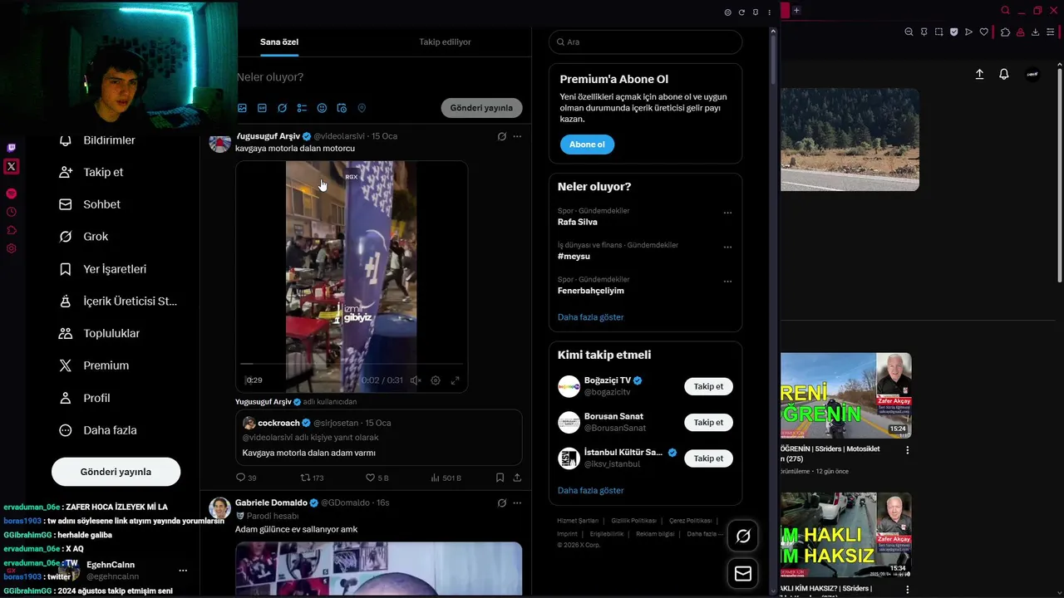Open YouTube notifications bell
1064x598 pixels.
click(x=1004, y=74)
